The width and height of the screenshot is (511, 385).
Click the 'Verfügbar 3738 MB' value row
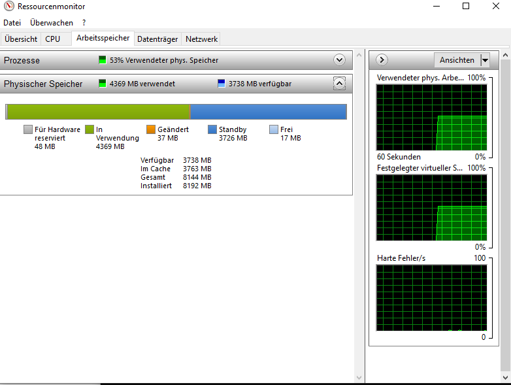(x=176, y=160)
